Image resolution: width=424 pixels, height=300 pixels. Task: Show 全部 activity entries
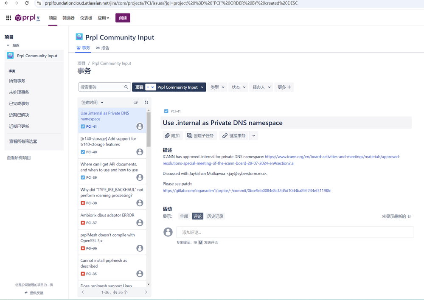(x=184, y=216)
